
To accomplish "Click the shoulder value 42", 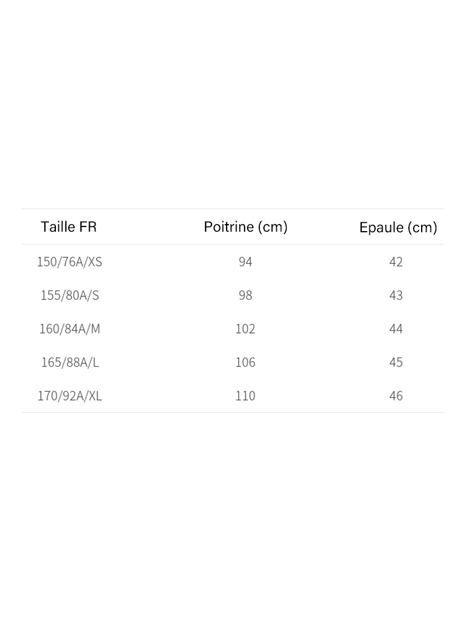I will pyautogui.click(x=396, y=262).
